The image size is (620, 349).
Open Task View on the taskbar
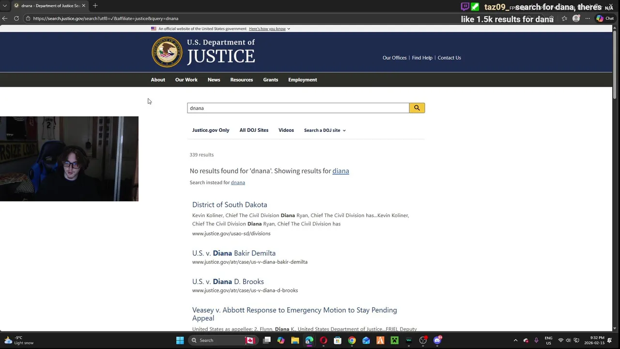266,340
